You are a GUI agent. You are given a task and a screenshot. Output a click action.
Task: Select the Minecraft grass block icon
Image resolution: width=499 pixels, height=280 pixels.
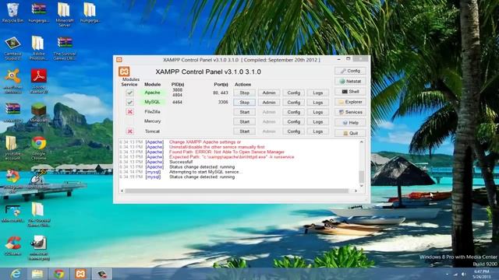pyautogui.click(x=39, y=113)
